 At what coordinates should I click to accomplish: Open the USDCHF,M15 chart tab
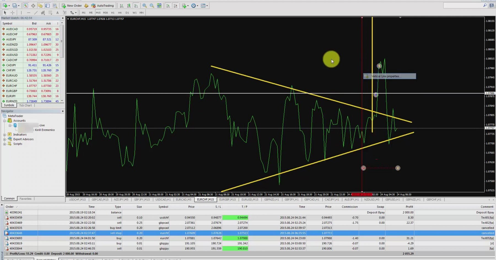click(x=77, y=200)
